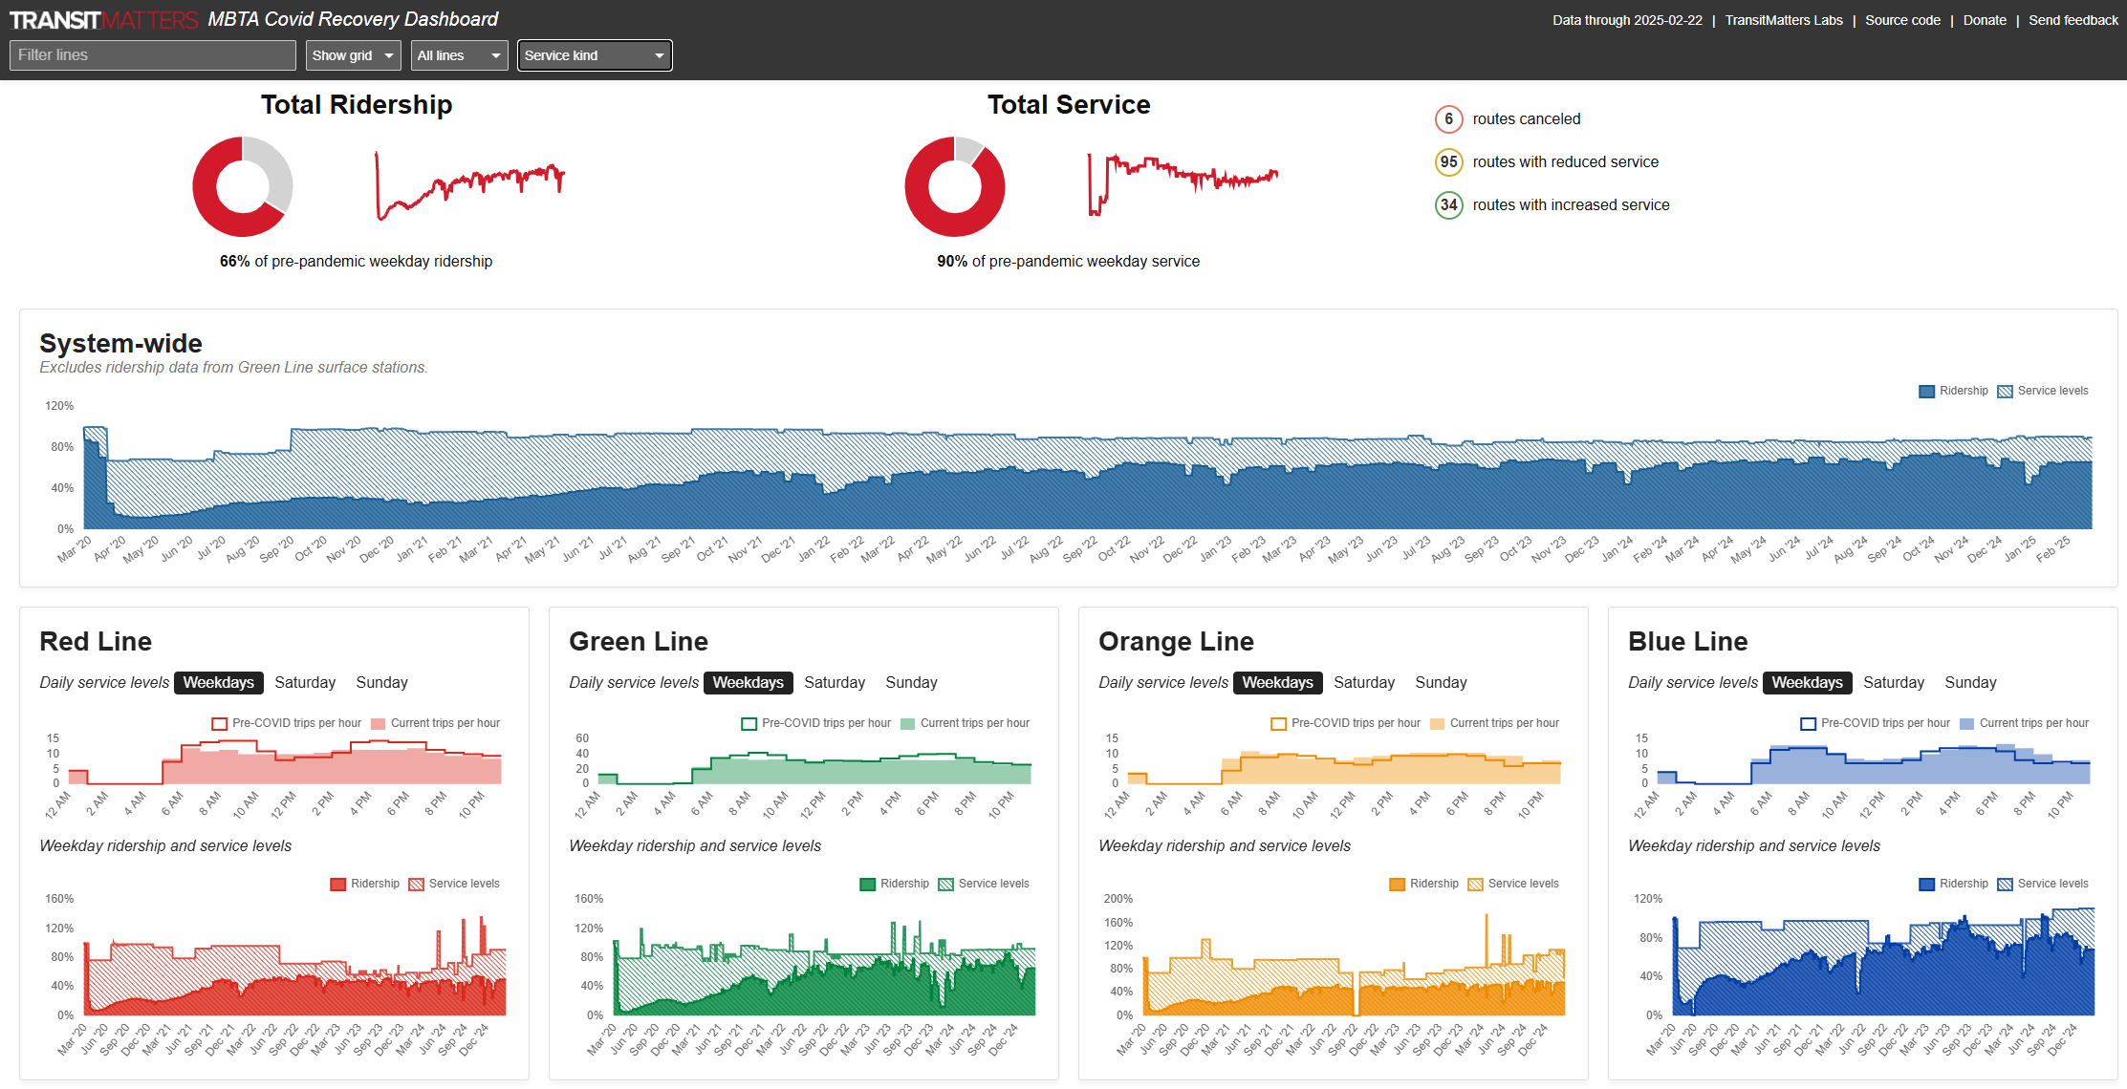
Task: Click the Total Ridership donut chart
Action: [x=243, y=186]
